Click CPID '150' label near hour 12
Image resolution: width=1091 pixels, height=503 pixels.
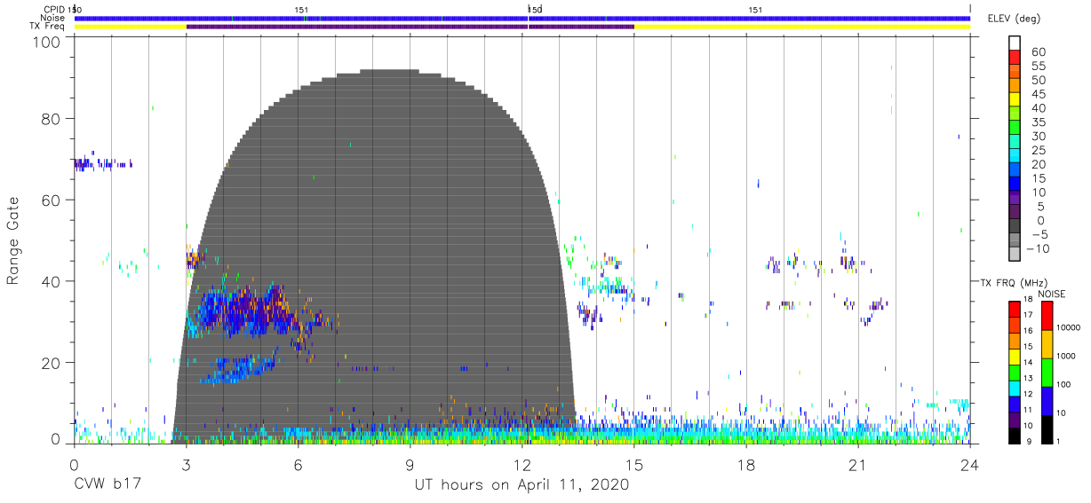point(535,9)
